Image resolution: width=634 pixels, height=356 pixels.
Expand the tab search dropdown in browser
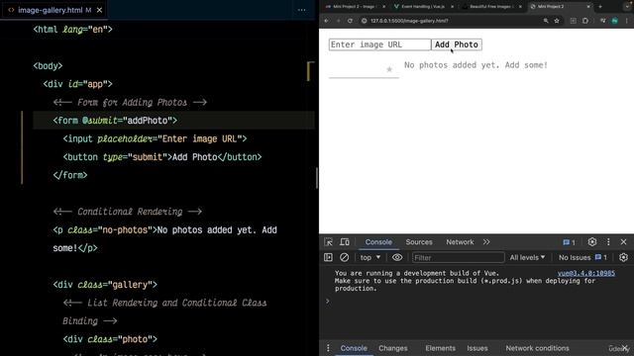[627, 7]
